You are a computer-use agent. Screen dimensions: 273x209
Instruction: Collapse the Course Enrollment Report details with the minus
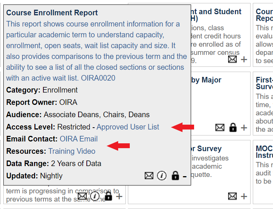[x=184, y=176]
